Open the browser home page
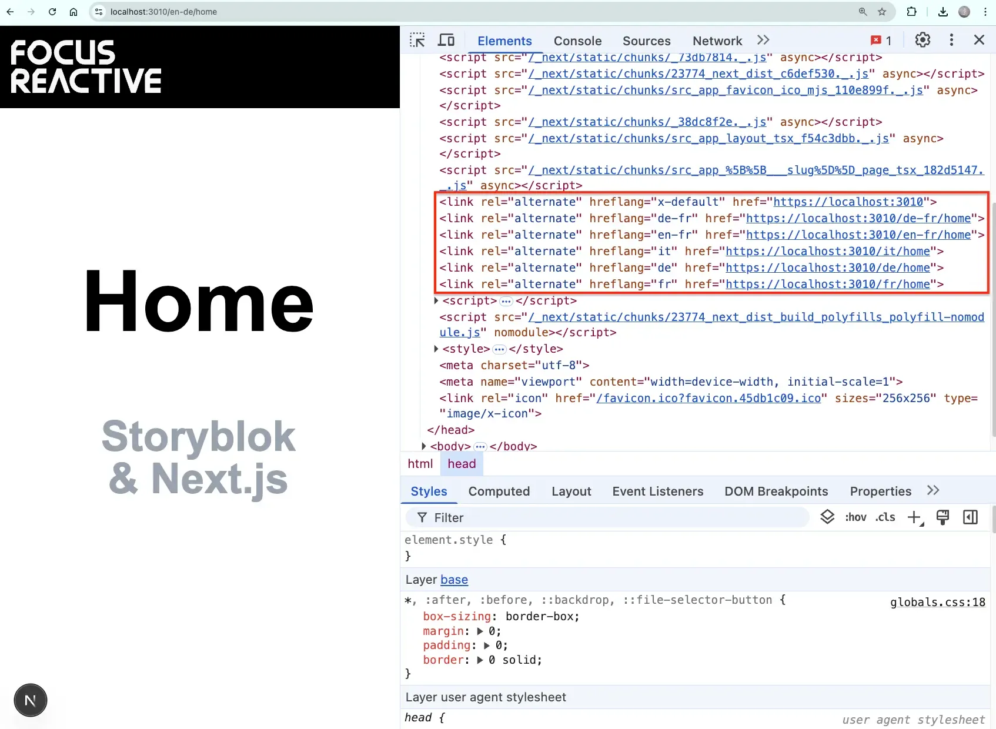The width and height of the screenshot is (996, 729). [73, 12]
